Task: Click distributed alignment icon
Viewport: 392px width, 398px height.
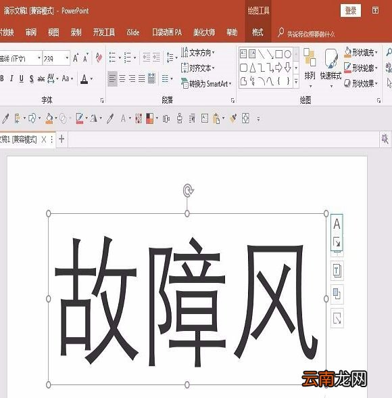Action: [x=151, y=79]
